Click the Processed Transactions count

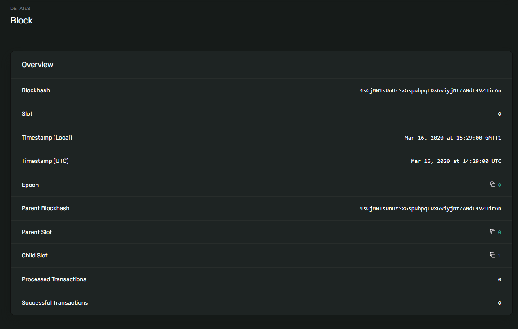tap(500, 279)
